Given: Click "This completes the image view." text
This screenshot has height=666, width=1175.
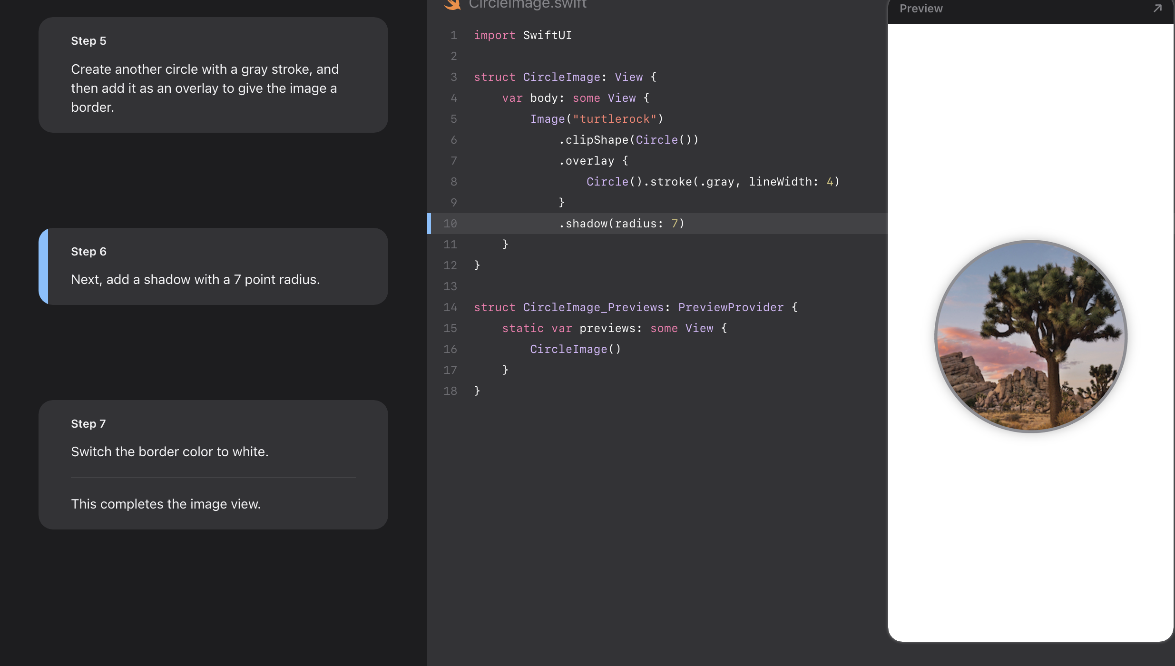Looking at the screenshot, I should tap(166, 504).
